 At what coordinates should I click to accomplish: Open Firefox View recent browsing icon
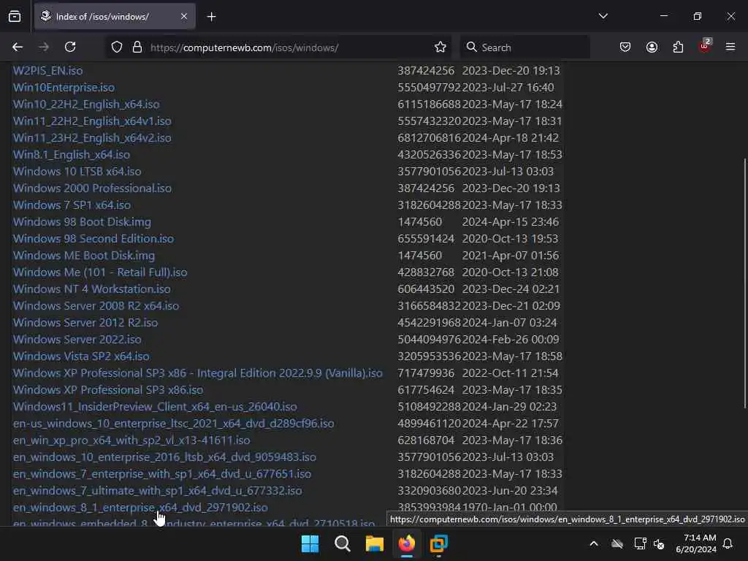(x=15, y=16)
